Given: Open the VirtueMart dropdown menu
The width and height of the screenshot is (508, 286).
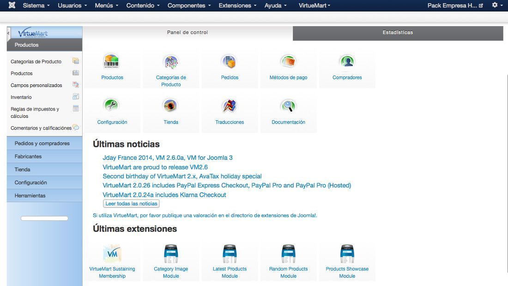Looking at the screenshot, I should [x=314, y=6].
